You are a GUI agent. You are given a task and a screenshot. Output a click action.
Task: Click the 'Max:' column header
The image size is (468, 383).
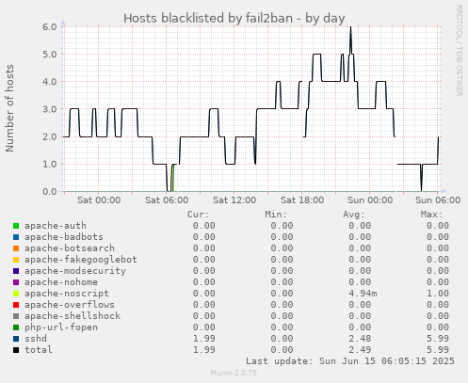[431, 215]
